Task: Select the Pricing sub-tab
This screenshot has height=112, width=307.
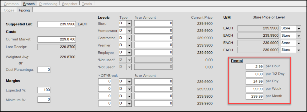Action: point(24,10)
